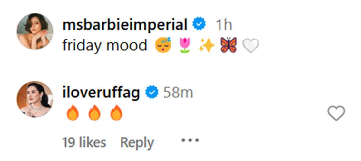
Task: Click the verified badge beside msbarbieimperial
Action: pos(199,25)
